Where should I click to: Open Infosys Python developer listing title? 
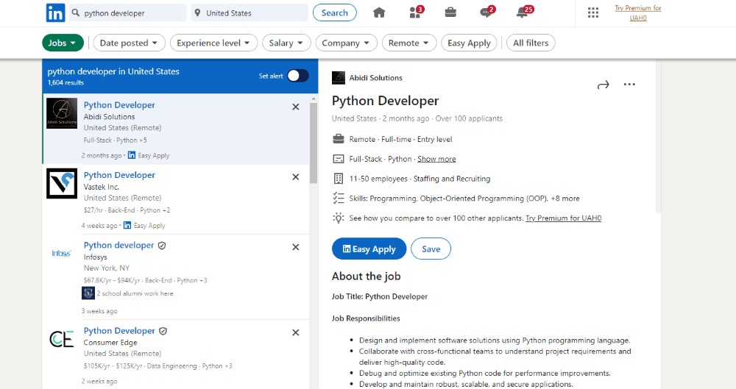coord(118,245)
